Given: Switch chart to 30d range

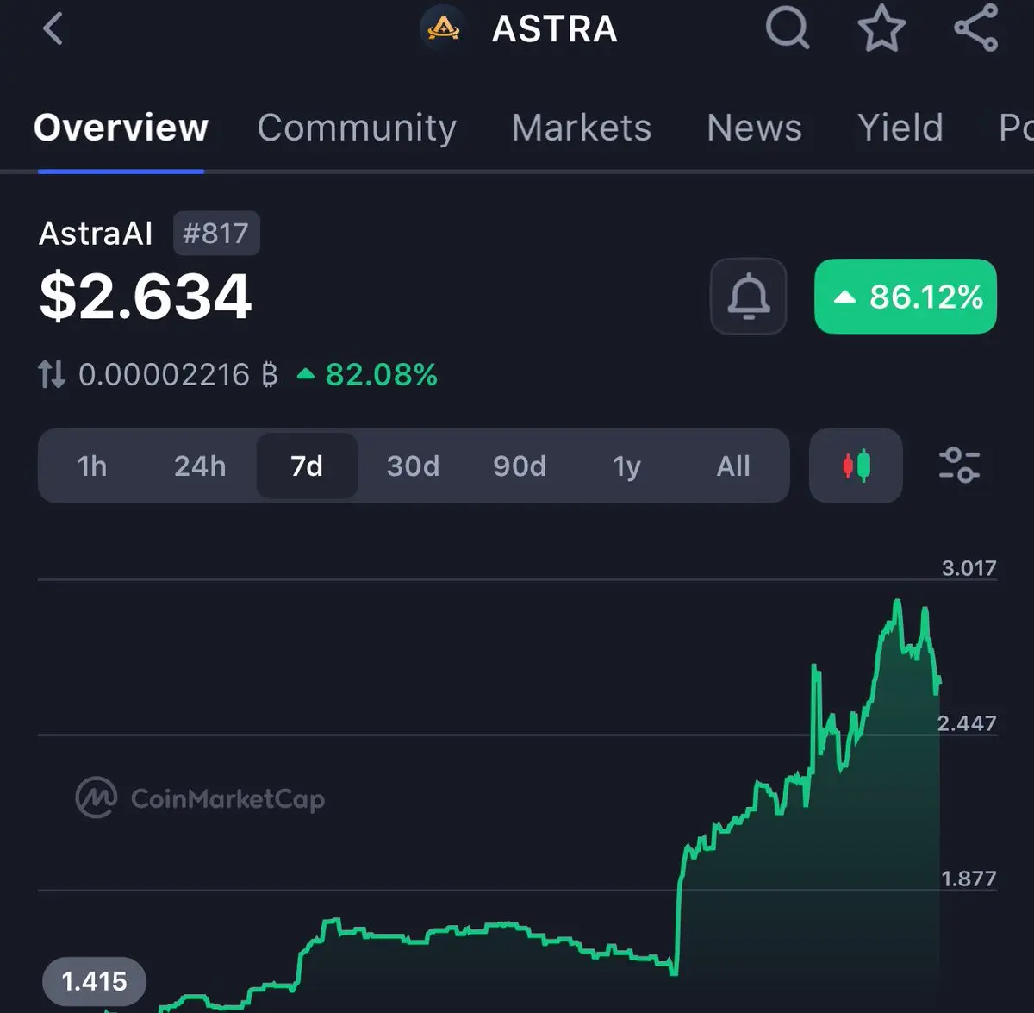Looking at the screenshot, I should pyautogui.click(x=413, y=466).
